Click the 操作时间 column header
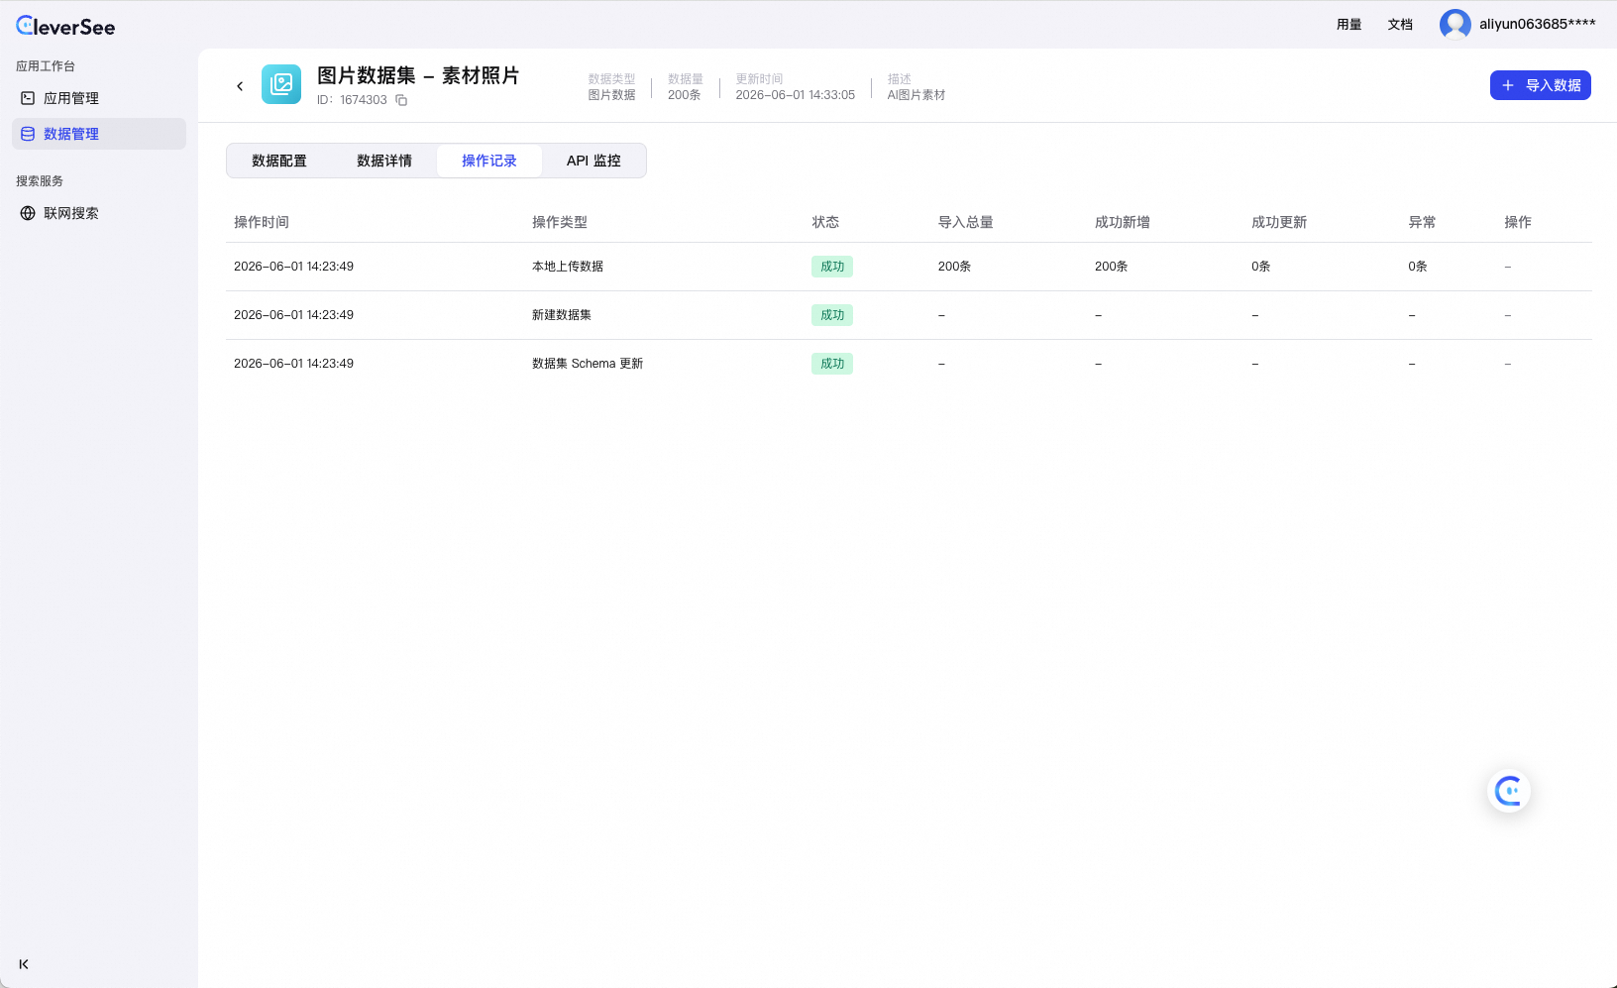 coord(262,222)
